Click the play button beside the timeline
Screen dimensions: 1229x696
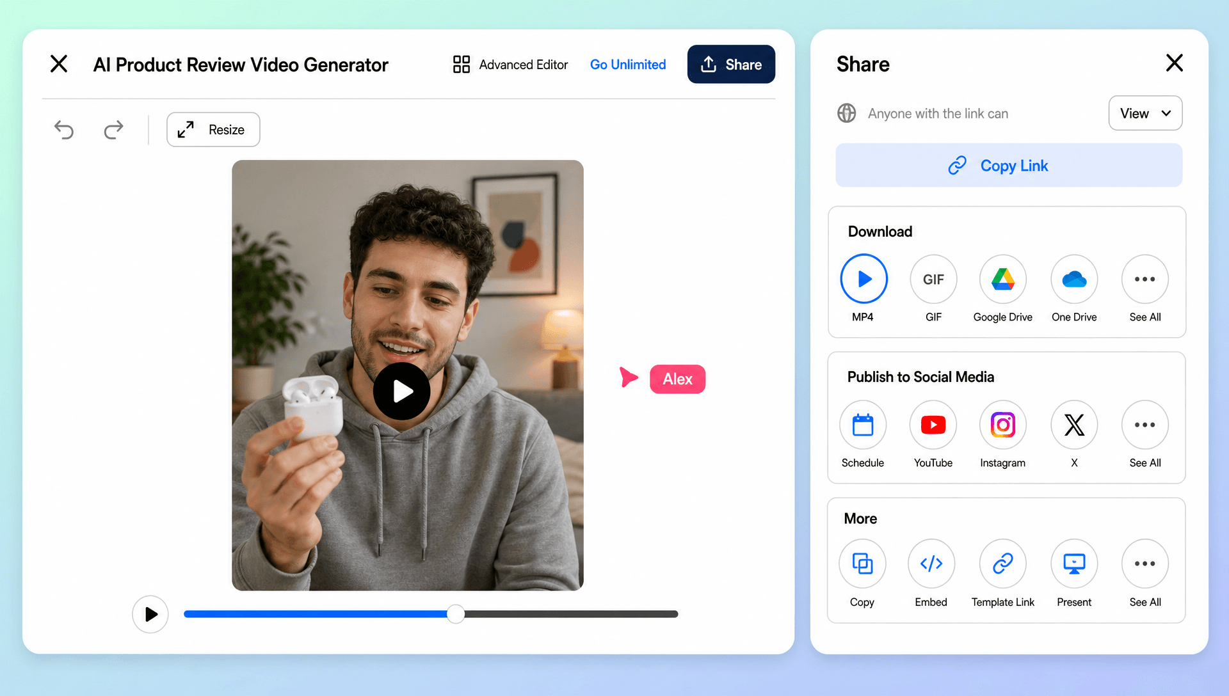(x=150, y=614)
